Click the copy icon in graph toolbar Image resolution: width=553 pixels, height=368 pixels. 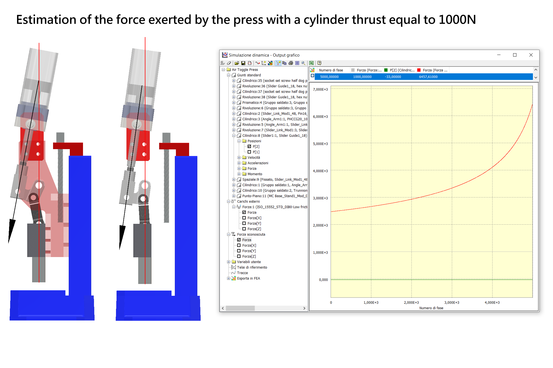[284, 63]
